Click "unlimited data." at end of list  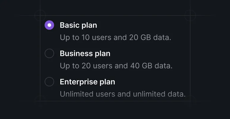[x=159, y=94]
